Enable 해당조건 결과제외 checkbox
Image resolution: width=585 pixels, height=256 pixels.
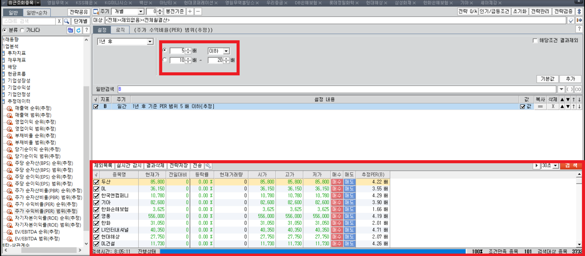(535, 41)
